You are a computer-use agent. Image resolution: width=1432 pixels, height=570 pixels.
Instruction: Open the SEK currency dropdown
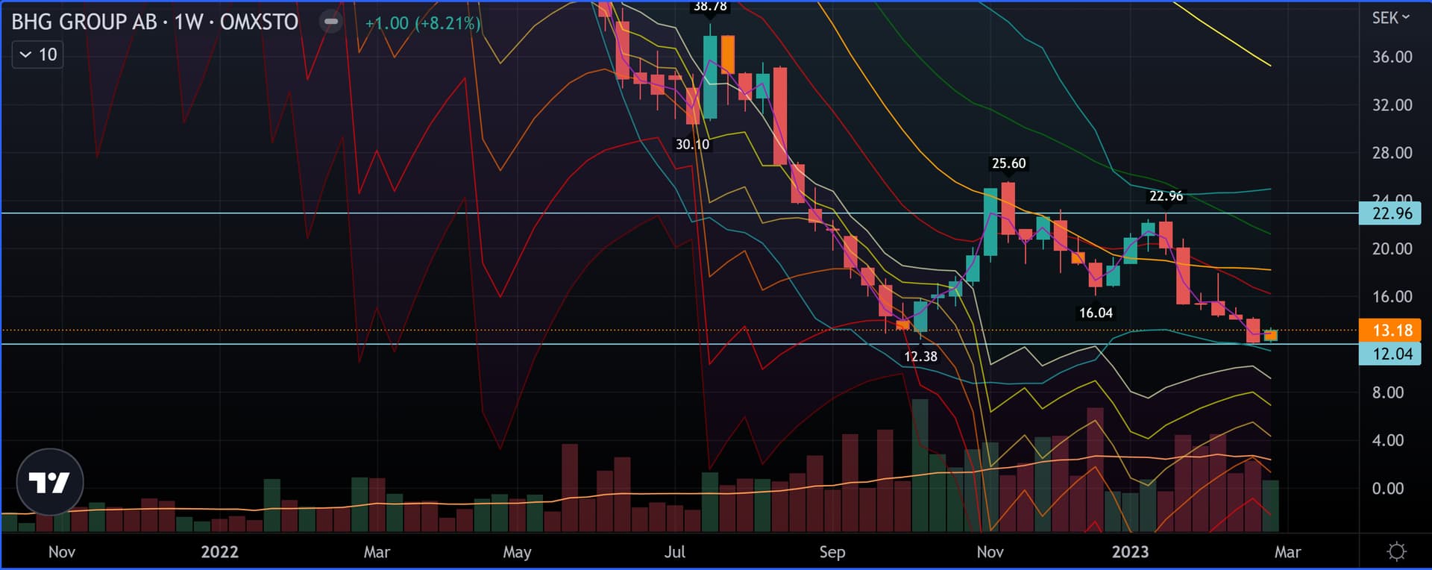point(1390,18)
